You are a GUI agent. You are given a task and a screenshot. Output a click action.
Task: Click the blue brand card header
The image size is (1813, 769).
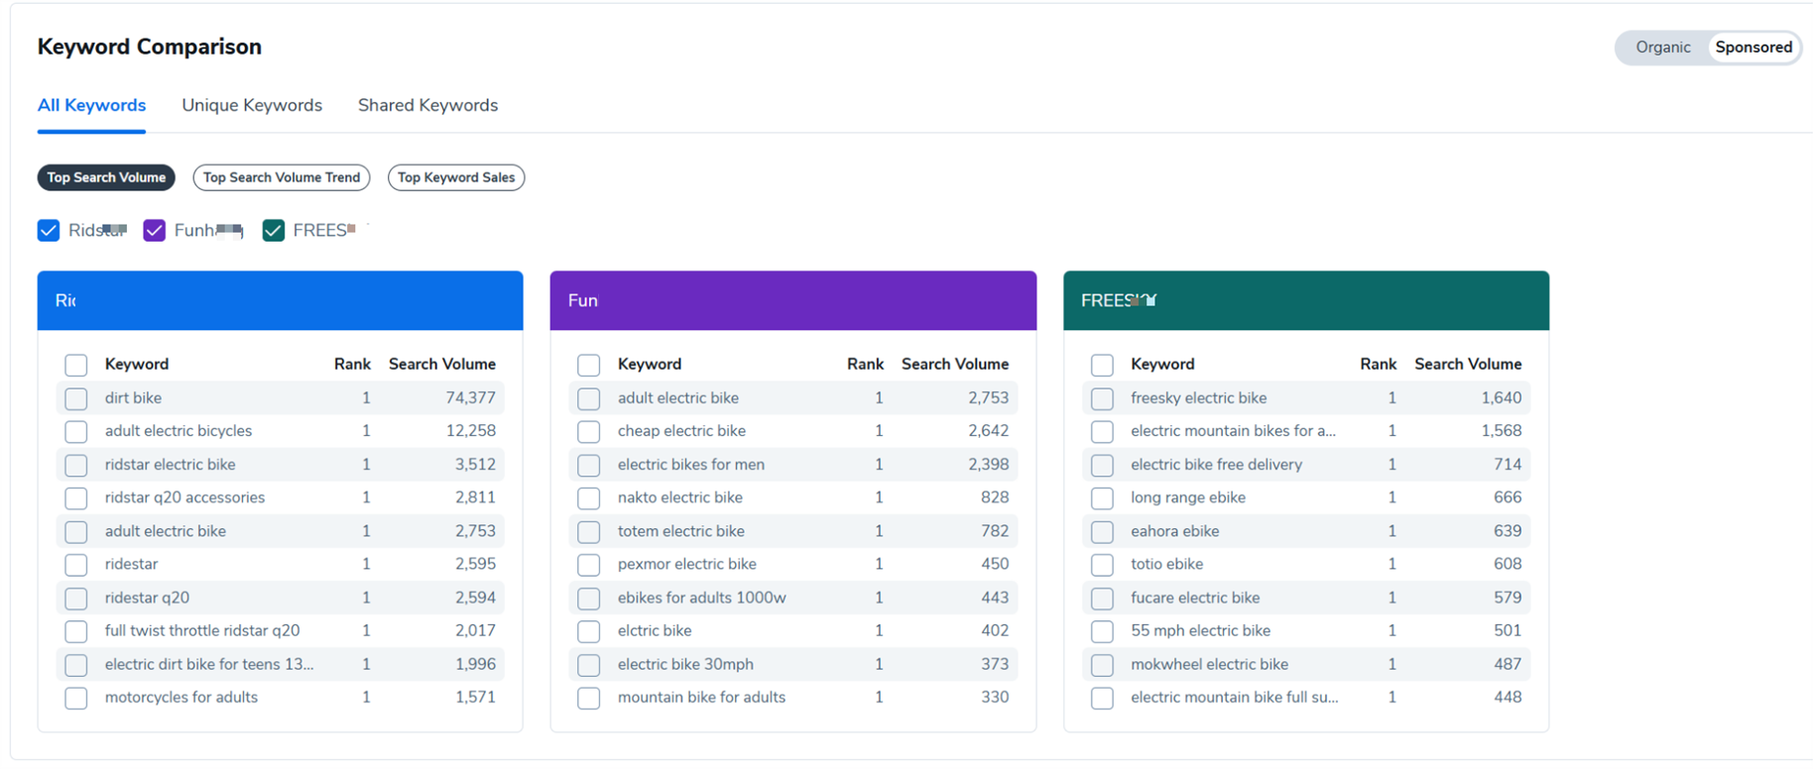pyautogui.click(x=280, y=300)
